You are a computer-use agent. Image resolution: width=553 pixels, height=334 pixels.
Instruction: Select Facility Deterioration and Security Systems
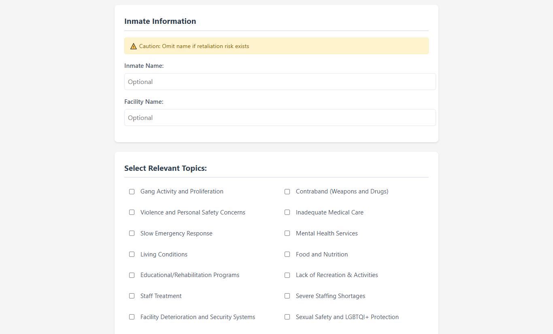tap(132, 317)
